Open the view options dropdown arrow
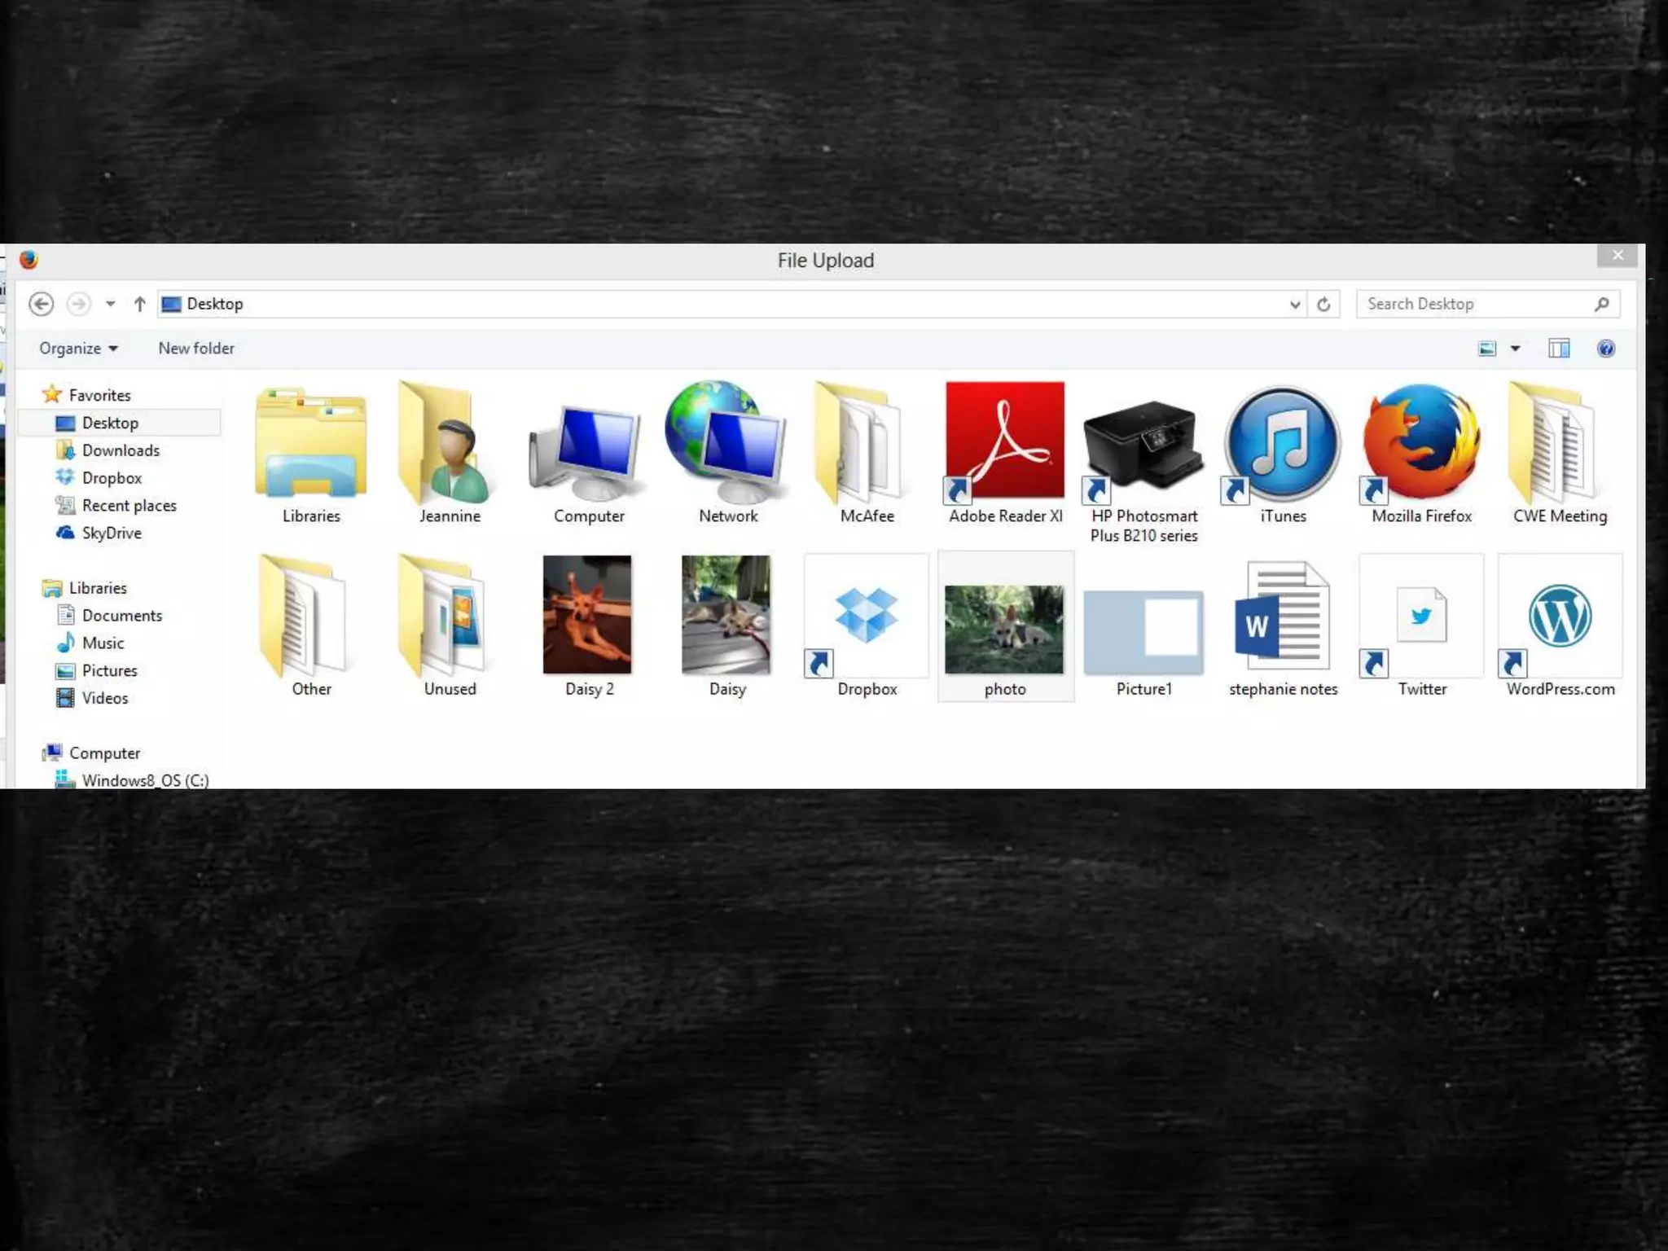1668x1251 pixels. click(1515, 349)
